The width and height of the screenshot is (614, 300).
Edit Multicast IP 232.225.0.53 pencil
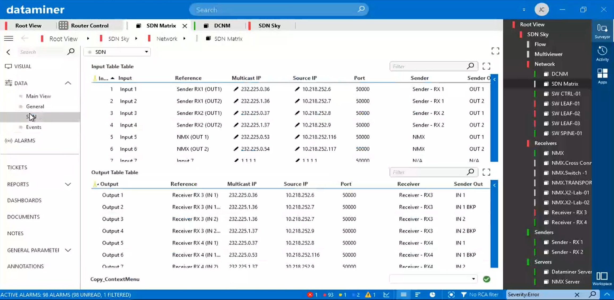236,137
